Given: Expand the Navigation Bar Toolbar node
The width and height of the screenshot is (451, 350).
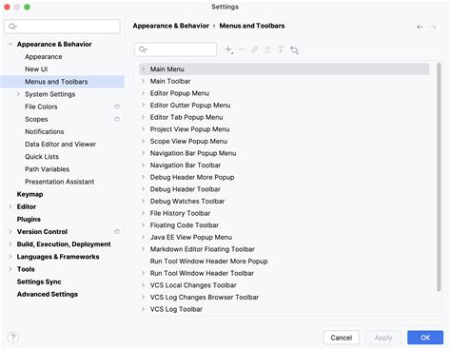Looking at the screenshot, I should click(143, 165).
